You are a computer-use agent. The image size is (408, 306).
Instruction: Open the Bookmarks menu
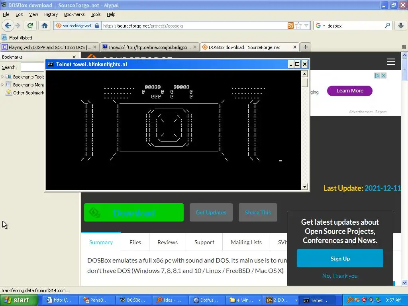(x=74, y=14)
